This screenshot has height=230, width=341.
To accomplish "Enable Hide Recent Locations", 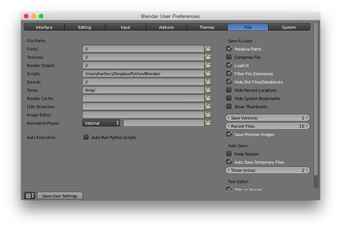I will [229, 90].
